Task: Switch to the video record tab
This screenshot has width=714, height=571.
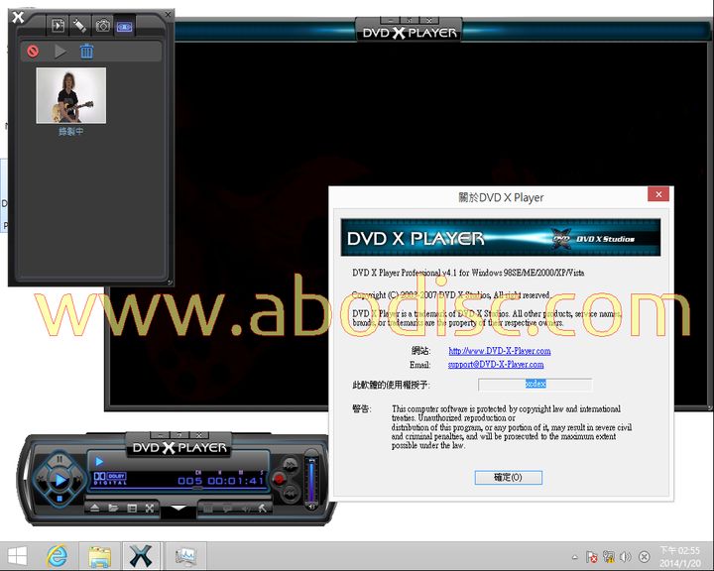Action: 125,26
